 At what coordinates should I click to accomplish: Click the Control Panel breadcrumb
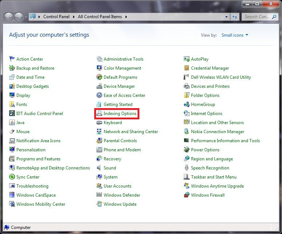[x=56, y=17]
